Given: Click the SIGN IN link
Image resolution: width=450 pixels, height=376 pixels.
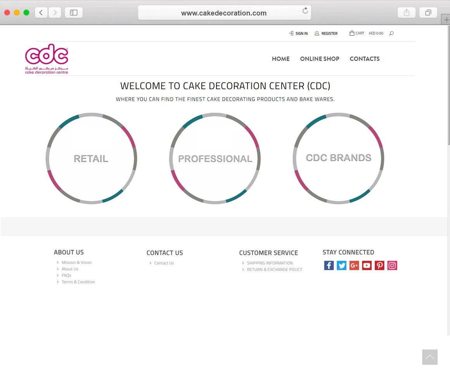Looking at the screenshot, I should pyautogui.click(x=298, y=34).
